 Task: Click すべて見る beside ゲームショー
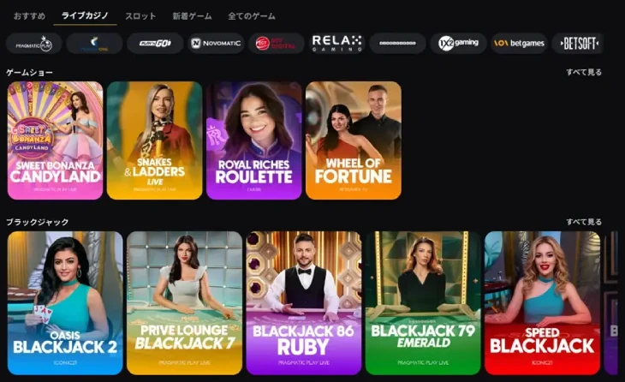584,72
